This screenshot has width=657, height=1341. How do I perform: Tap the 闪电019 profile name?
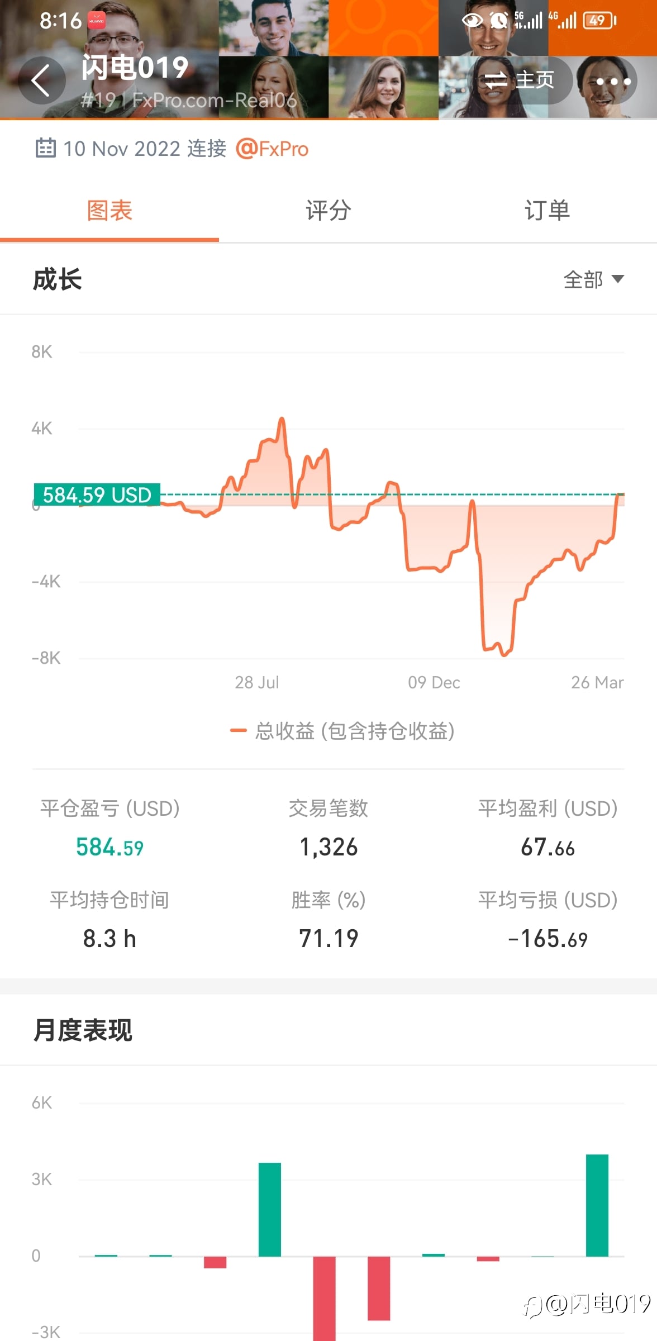pyautogui.click(x=135, y=68)
